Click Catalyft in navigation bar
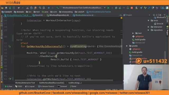 click(7, 12)
